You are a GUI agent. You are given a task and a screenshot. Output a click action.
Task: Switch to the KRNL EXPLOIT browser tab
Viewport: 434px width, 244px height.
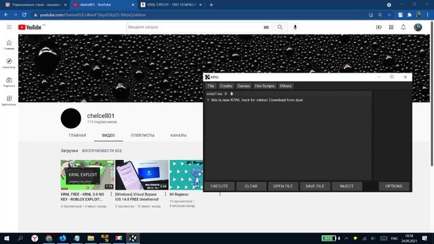171,5
